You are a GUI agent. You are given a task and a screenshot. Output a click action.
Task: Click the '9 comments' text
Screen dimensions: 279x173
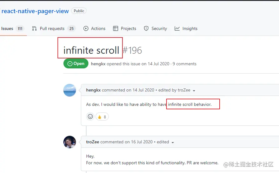[x=185, y=64]
